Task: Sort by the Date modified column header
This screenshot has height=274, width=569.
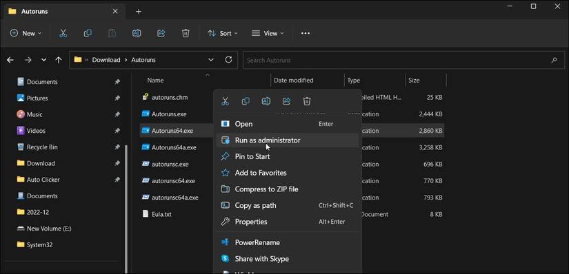Action: [x=294, y=81]
